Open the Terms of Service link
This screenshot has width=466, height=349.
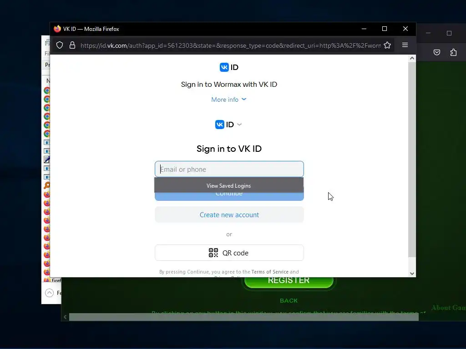click(270, 272)
